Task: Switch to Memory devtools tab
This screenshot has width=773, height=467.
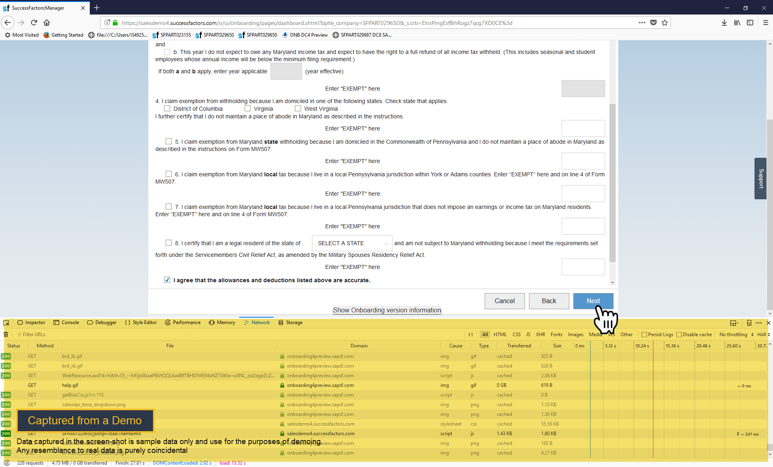Action: pos(222,322)
